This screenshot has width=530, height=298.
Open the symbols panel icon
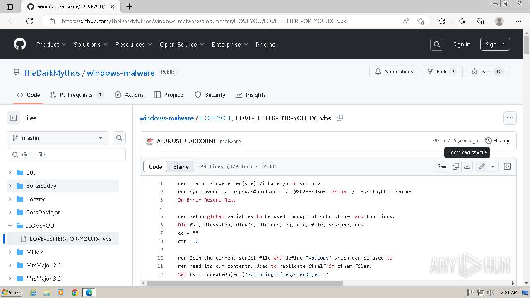click(x=507, y=166)
